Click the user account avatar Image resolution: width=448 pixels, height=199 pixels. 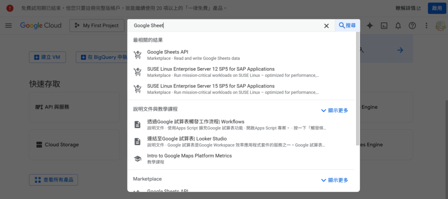pos(440,26)
